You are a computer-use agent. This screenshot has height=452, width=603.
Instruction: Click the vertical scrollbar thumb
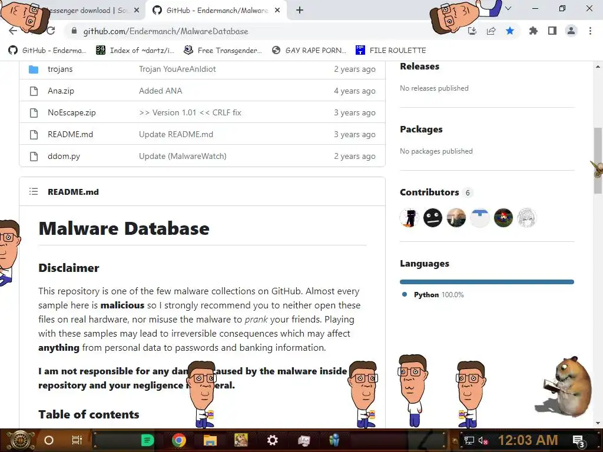click(598, 161)
